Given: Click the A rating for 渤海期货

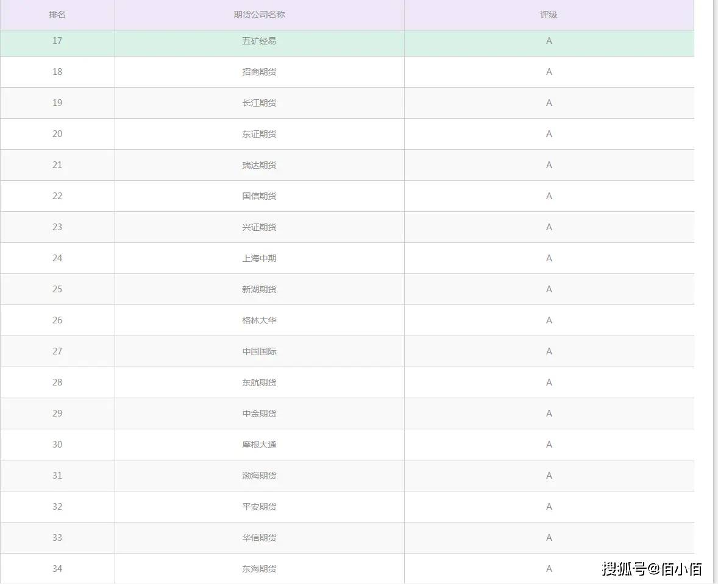Looking at the screenshot, I should [549, 476].
